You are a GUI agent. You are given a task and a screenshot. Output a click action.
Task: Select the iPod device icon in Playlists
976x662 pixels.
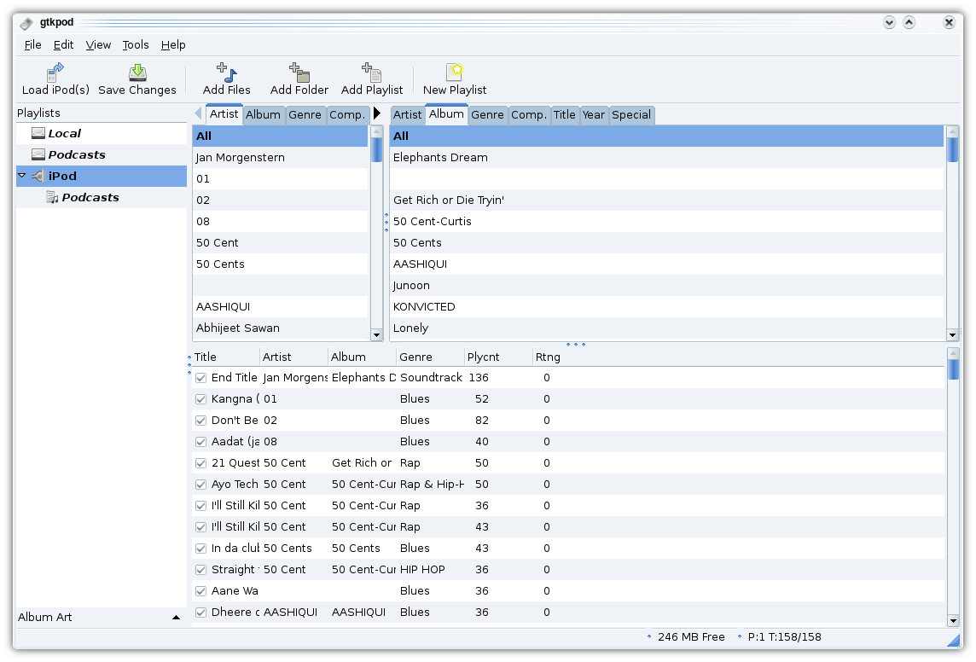[x=38, y=176]
